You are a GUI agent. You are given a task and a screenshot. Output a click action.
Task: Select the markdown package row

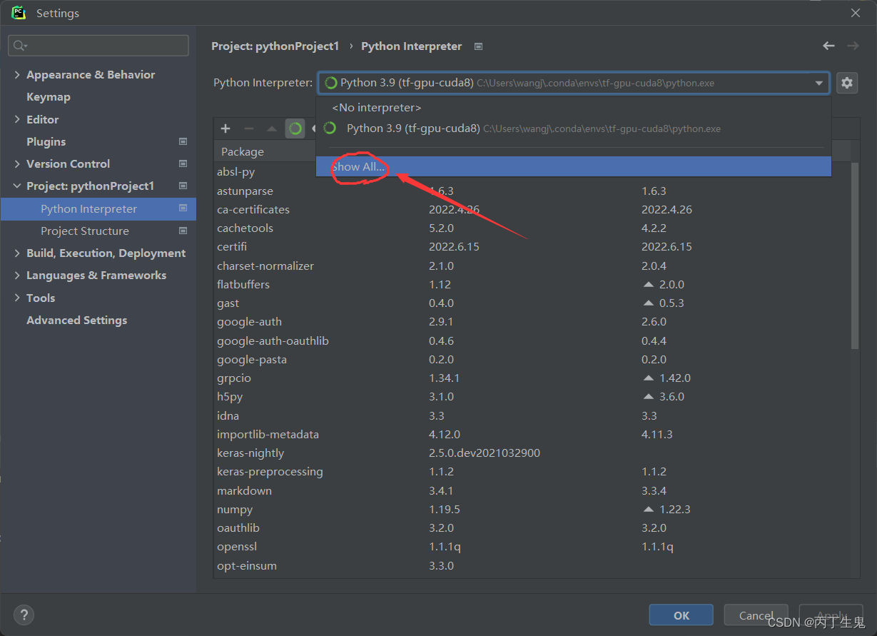click(x=532, y=490)
